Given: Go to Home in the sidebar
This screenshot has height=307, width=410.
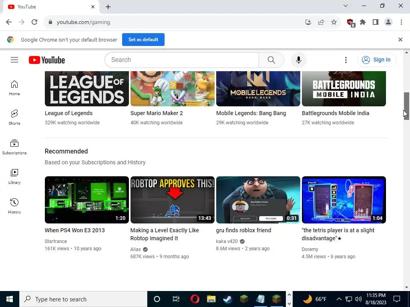Looking at the screenshot, I should click(14, 88).
